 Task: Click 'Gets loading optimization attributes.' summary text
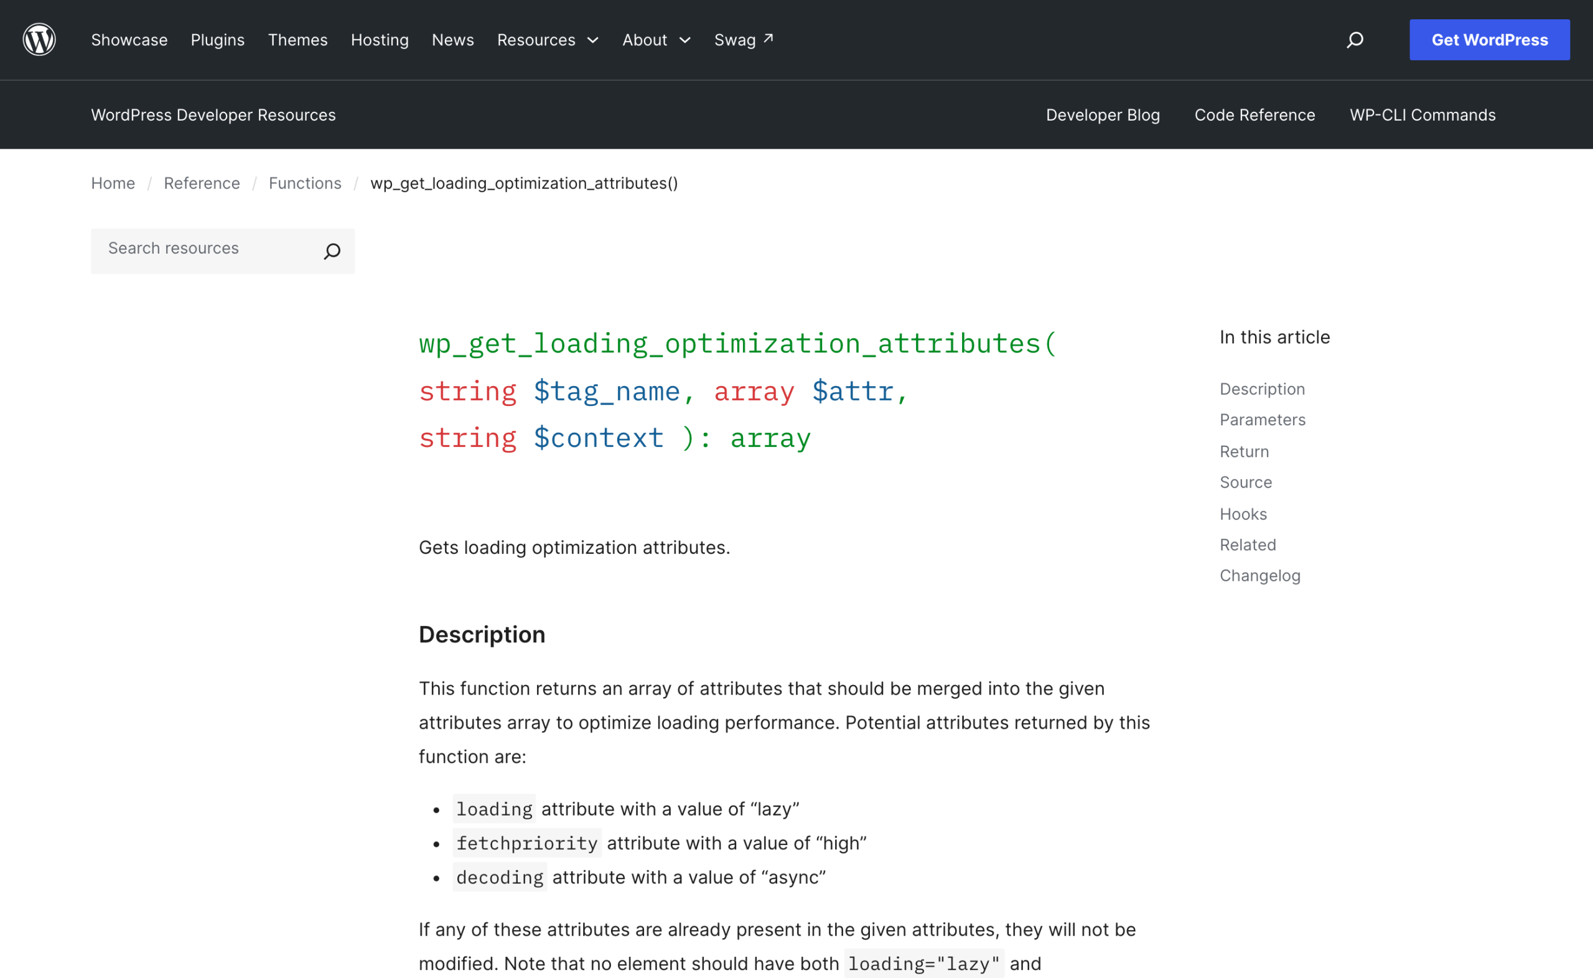(x=574, y=548)
